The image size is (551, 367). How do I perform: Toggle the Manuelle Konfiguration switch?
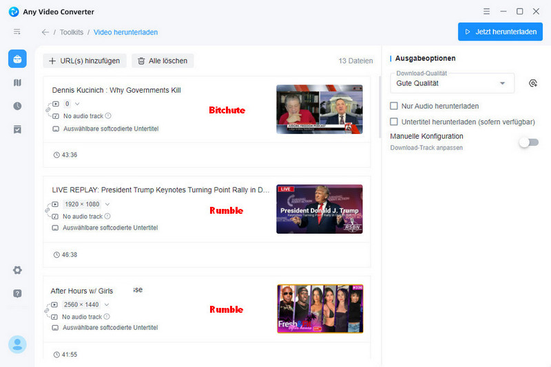click(x=528, y=142)
